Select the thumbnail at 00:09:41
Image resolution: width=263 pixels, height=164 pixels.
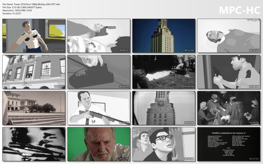click(x=99, y=36)
